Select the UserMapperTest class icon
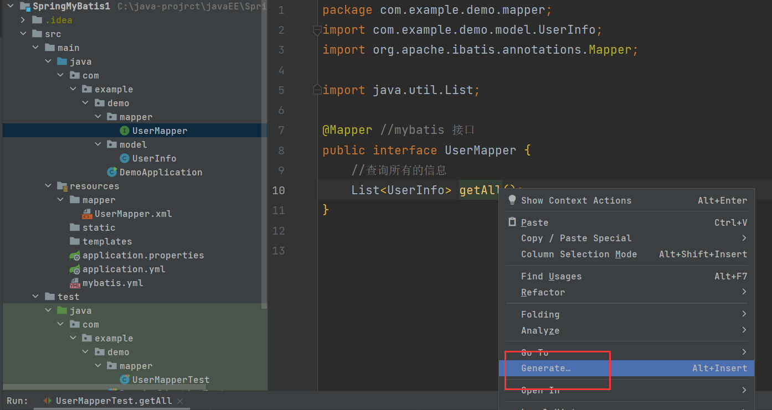Viewport: 772px width, 410px height. click(125, 380)
